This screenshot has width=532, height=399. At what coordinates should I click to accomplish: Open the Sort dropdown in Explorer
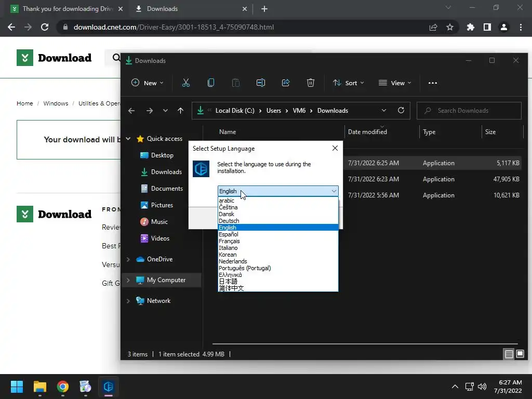(x=349, y=83)
